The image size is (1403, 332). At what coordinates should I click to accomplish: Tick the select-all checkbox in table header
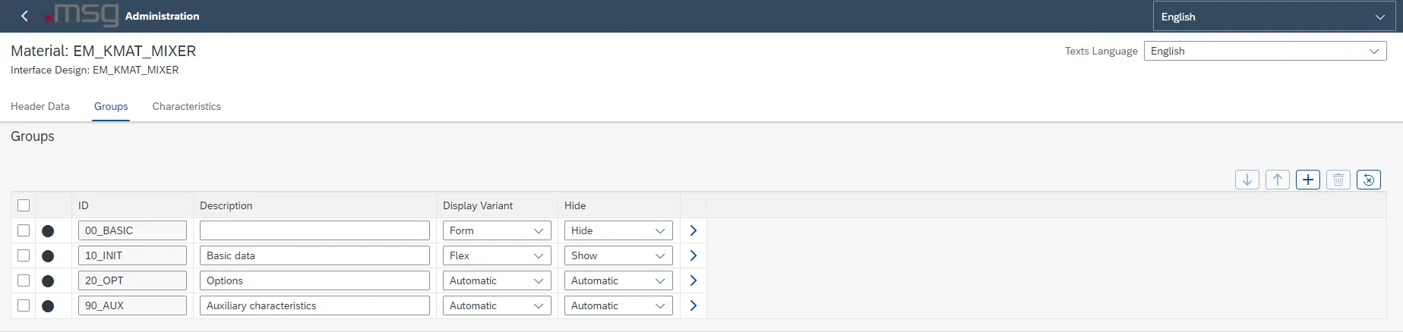(24, 205)
